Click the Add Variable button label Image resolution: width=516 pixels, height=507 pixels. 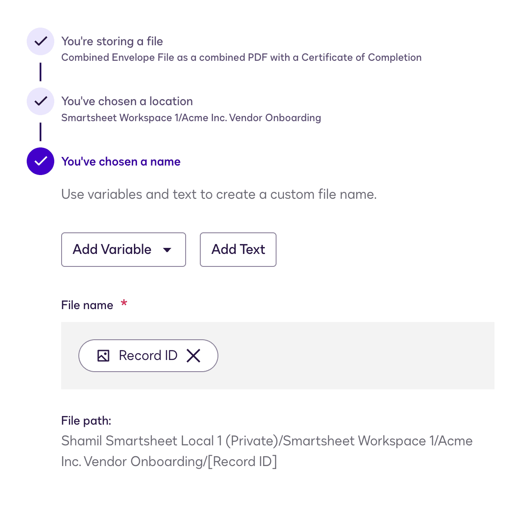pos(112,250)
